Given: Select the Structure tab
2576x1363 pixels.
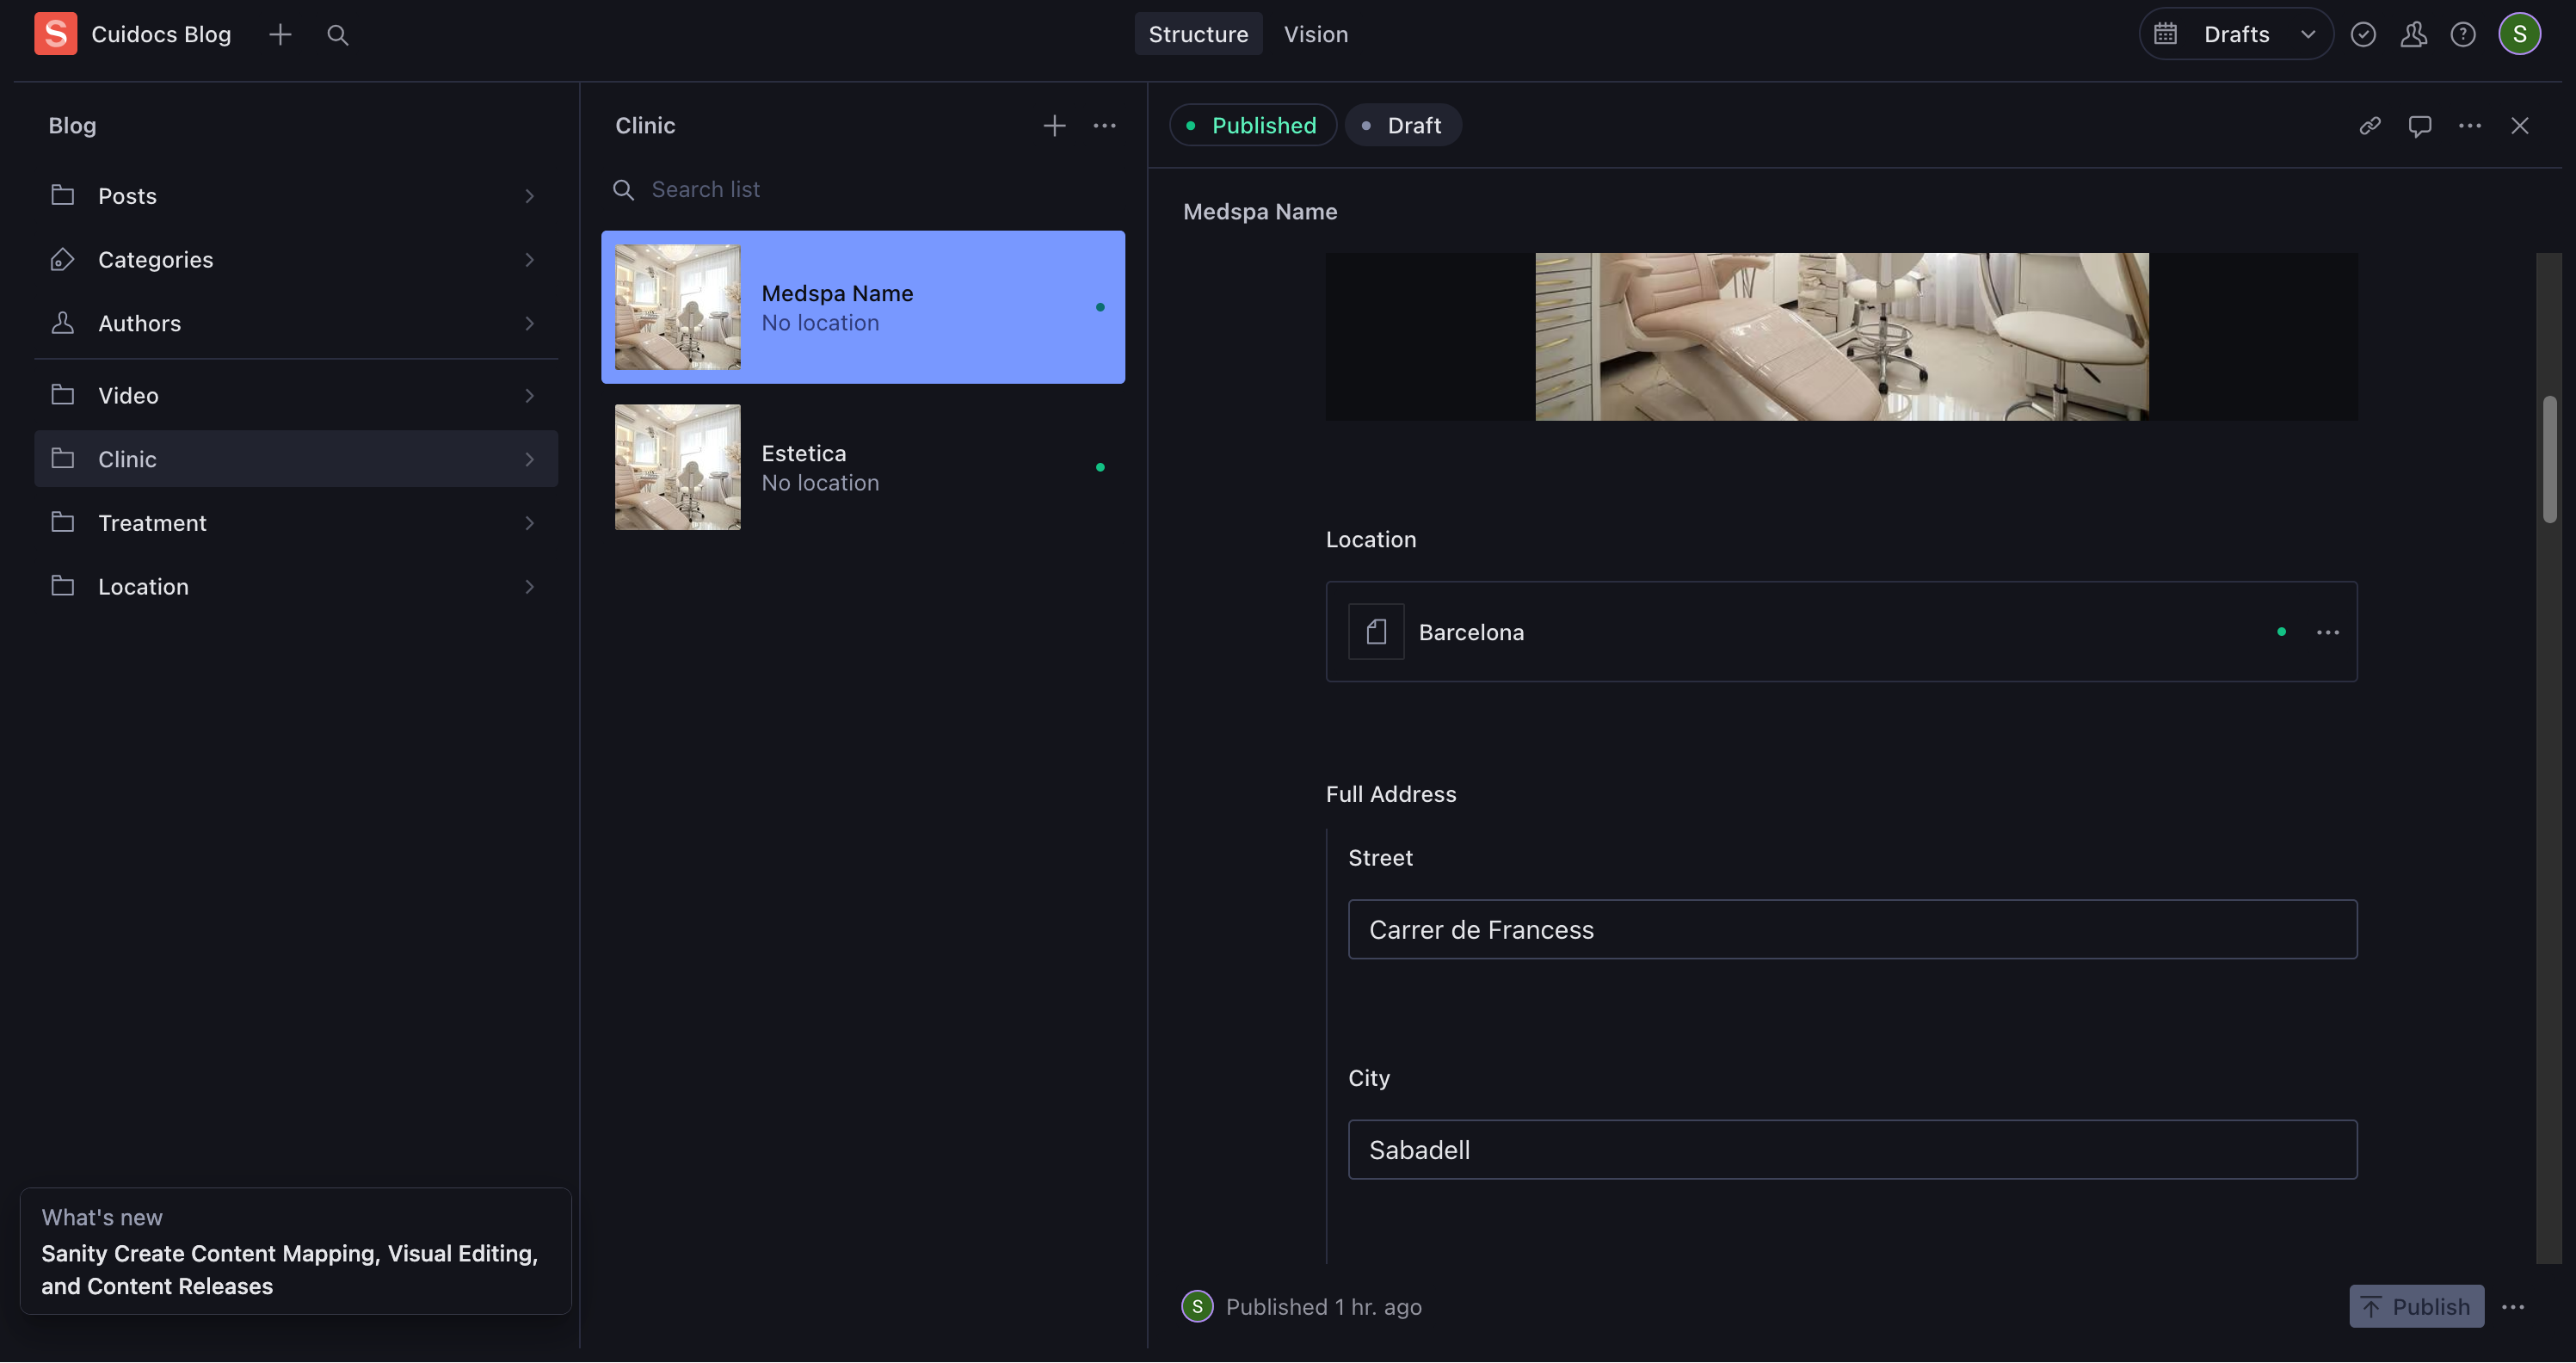Looking at the screenshot, I should [x=1198, y=35].
